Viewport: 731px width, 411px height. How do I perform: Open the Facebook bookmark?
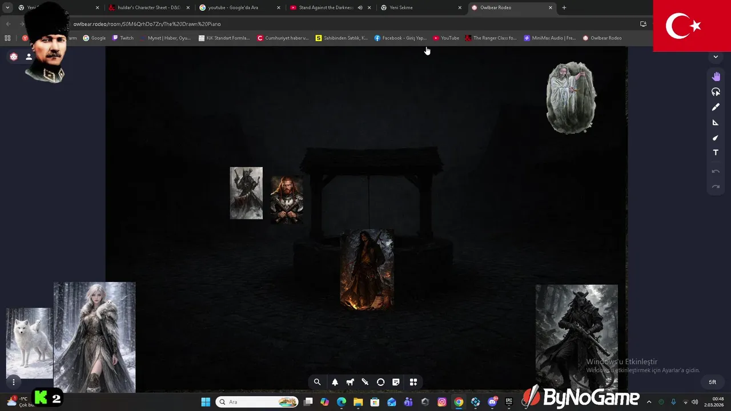click(x=400, y=38)
